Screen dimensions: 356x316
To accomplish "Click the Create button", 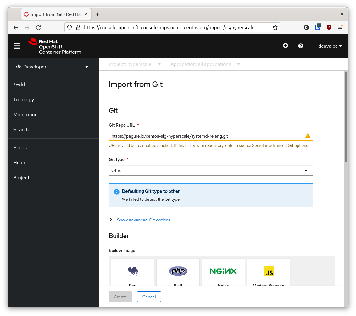I will (x=120, y=297).
